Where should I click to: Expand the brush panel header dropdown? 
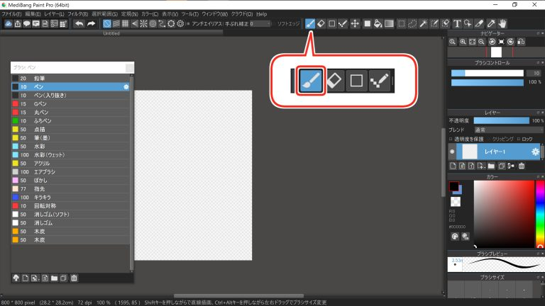coord(129,67)
